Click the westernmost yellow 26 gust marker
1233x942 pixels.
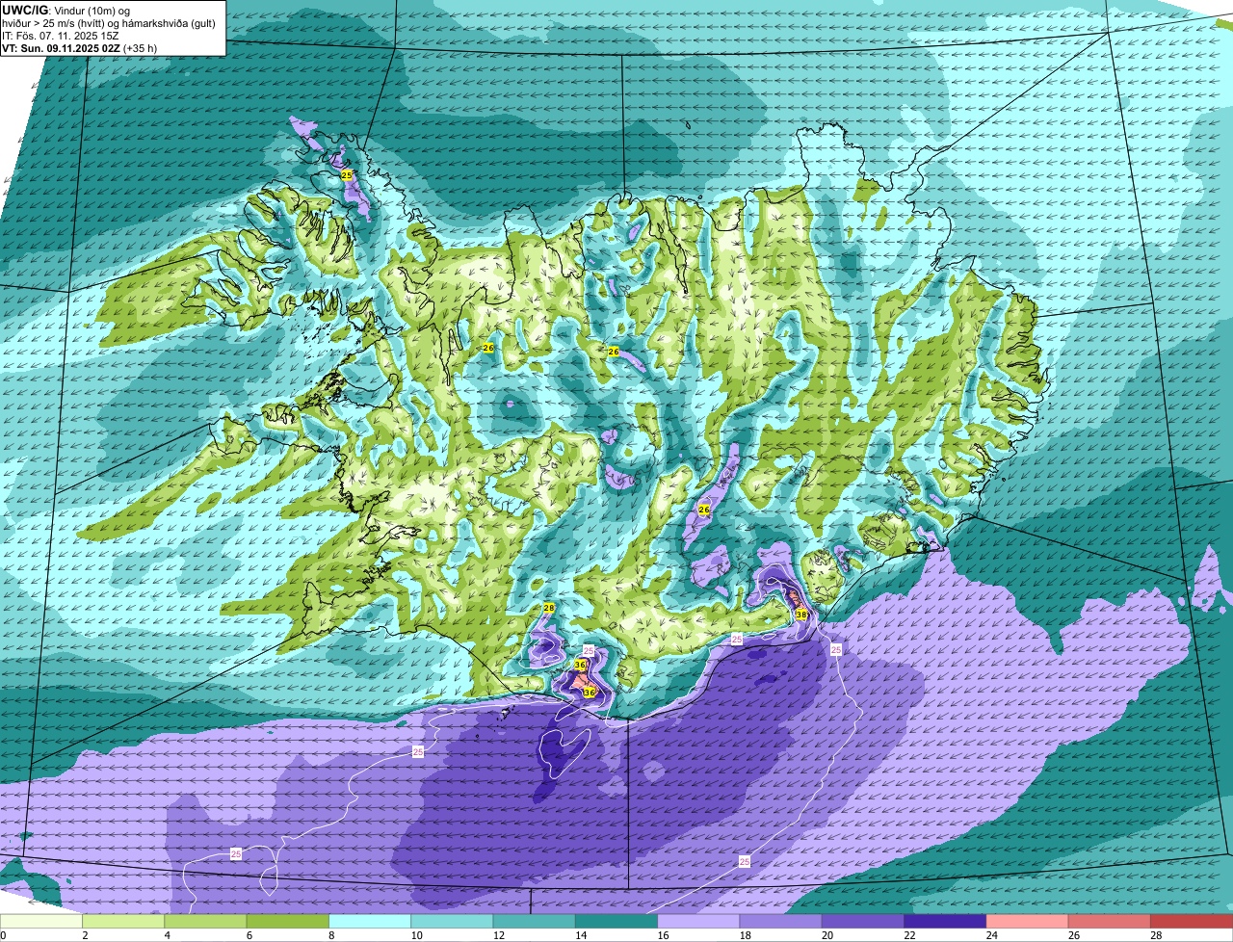(487, 348)
